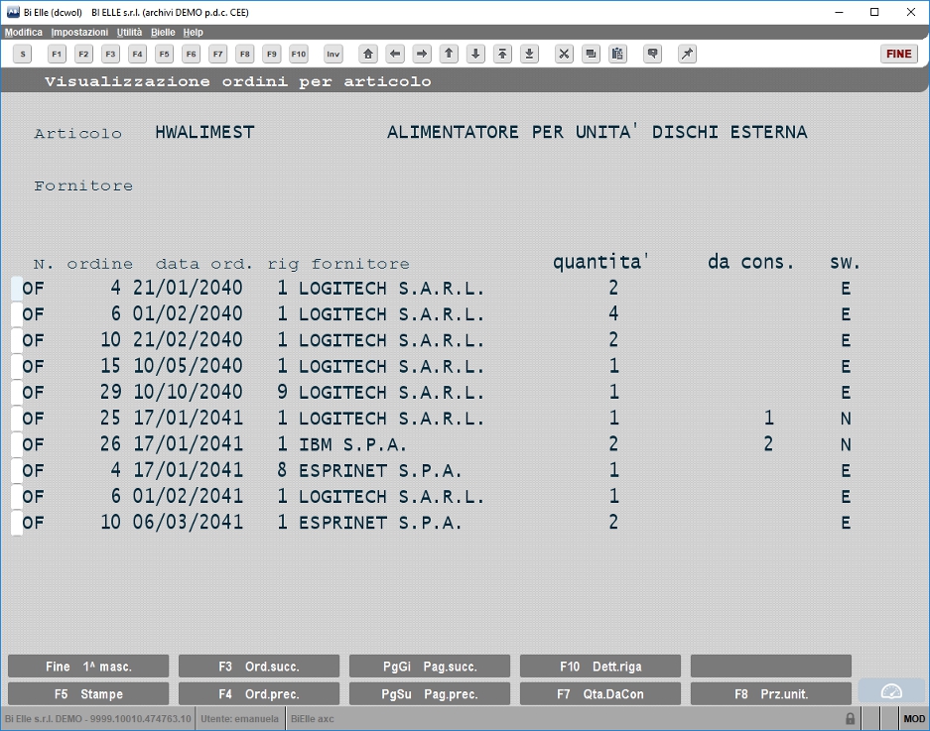Click the F5 Stampe button
This screenshot has height=731, width=930.
click(x=88, y=693)
